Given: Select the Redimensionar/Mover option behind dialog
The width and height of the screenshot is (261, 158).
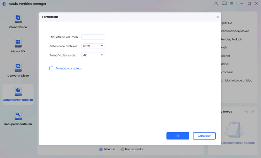Looking at the screenshot, I should click(x=235, y=31).
